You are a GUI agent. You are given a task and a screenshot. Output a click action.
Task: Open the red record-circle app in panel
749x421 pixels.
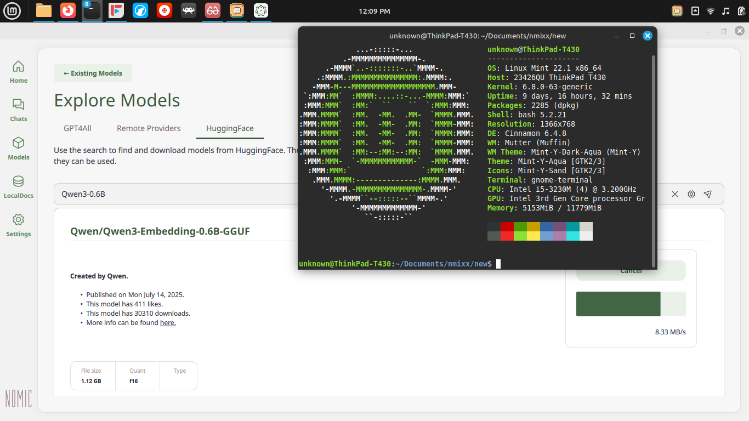click(x=164, y=10)
